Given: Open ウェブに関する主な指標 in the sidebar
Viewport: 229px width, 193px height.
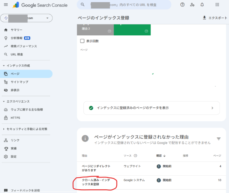Looking at the screenshot, I should tap(26, 109).
